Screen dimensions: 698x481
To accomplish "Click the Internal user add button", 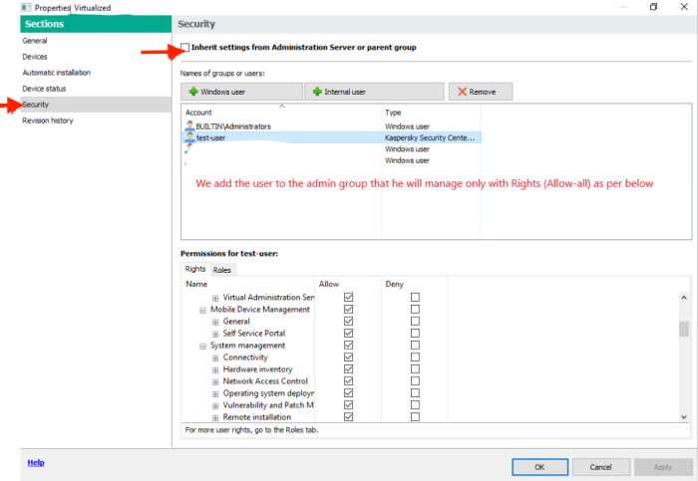I will click(374, 92).
